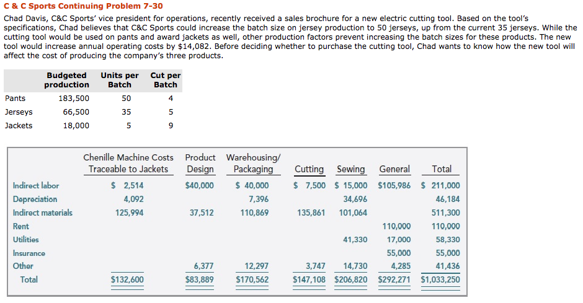Click the General utilities value 17,000

pyautogui.click(x=399, y=240)
